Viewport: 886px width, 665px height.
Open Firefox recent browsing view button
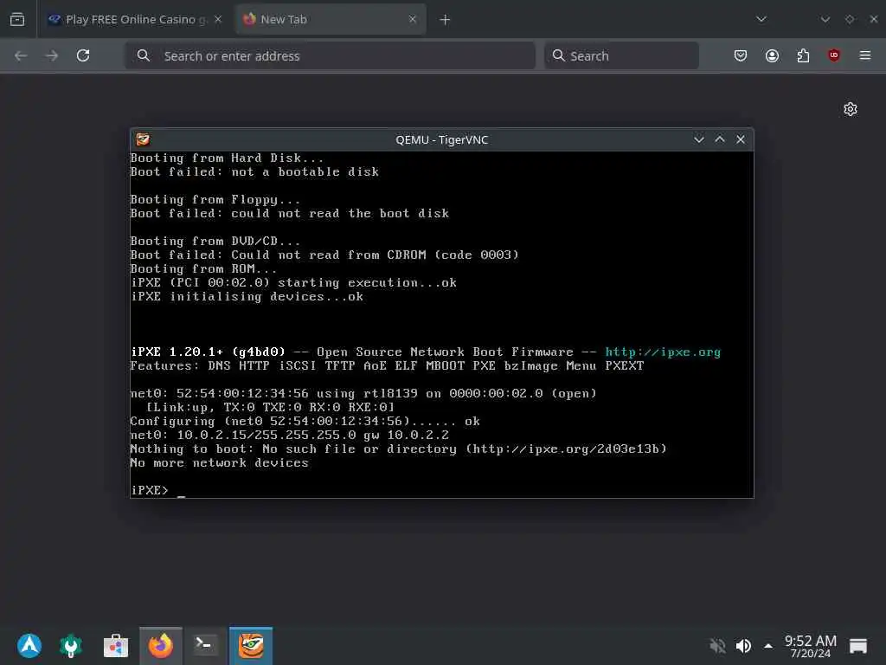click(x=17, y=19)
